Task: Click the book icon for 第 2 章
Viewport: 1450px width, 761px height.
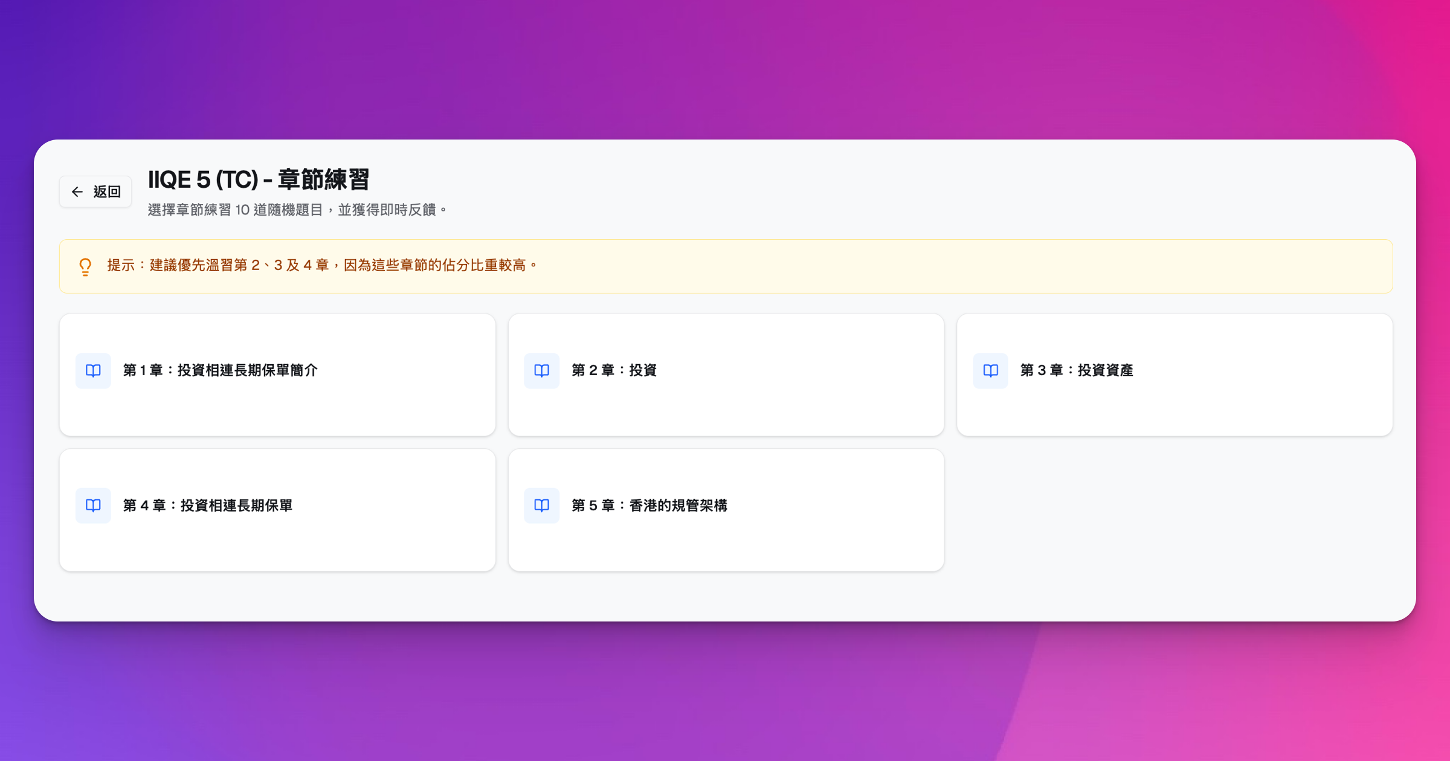Action: point(542,370)
